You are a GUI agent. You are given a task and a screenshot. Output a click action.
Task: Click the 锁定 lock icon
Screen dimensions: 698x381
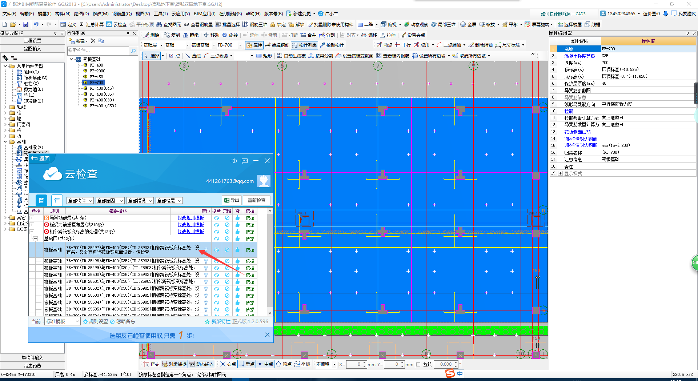click(x=278, y=24)
